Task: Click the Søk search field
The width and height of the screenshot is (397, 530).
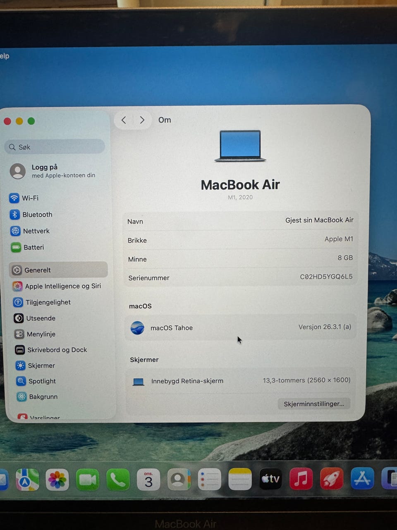Action: coord(55,147)
